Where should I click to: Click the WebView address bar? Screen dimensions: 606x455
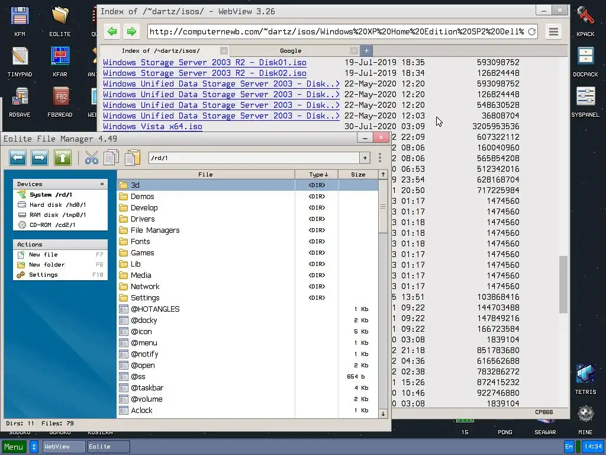(x=337, y=32)
